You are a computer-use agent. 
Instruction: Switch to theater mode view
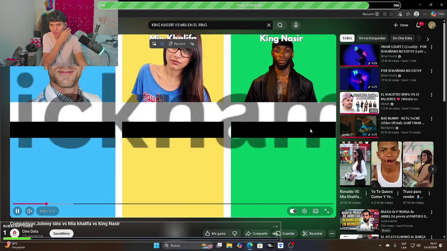(x=316, y=211)
